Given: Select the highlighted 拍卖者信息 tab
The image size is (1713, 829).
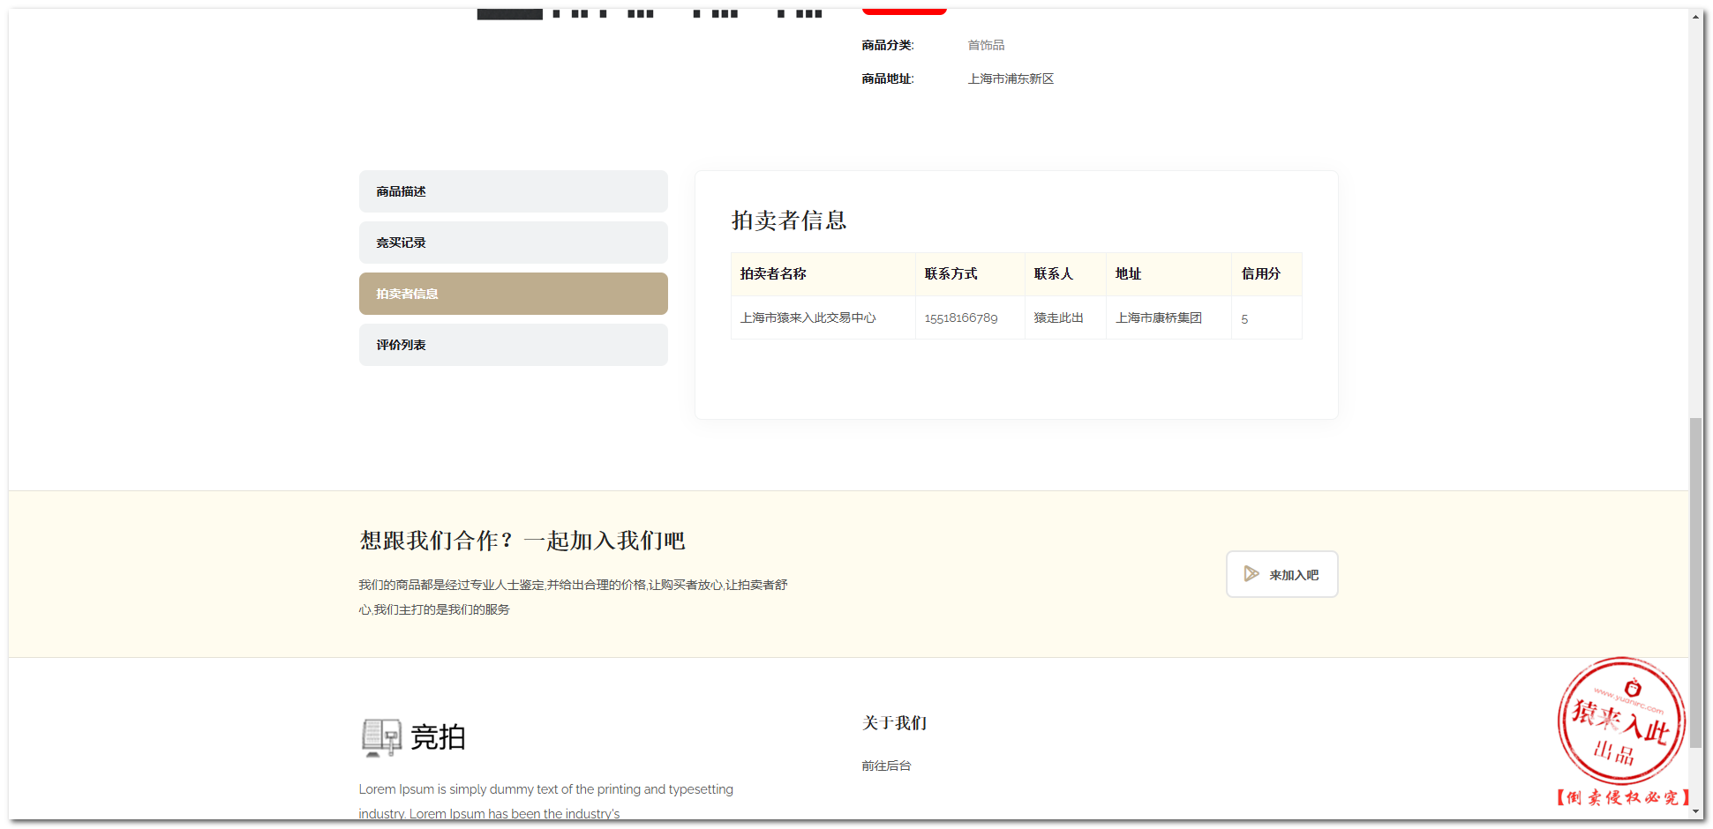Looking at the screenshot, I should [513, 294].
